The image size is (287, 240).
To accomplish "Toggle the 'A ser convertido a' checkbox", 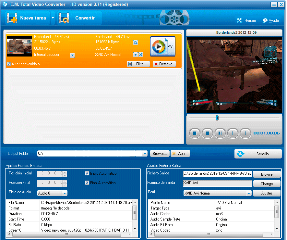I will click(x=8, y=63).
